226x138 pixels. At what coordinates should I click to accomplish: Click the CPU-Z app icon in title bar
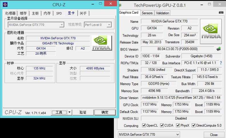[x=5, y=5]
